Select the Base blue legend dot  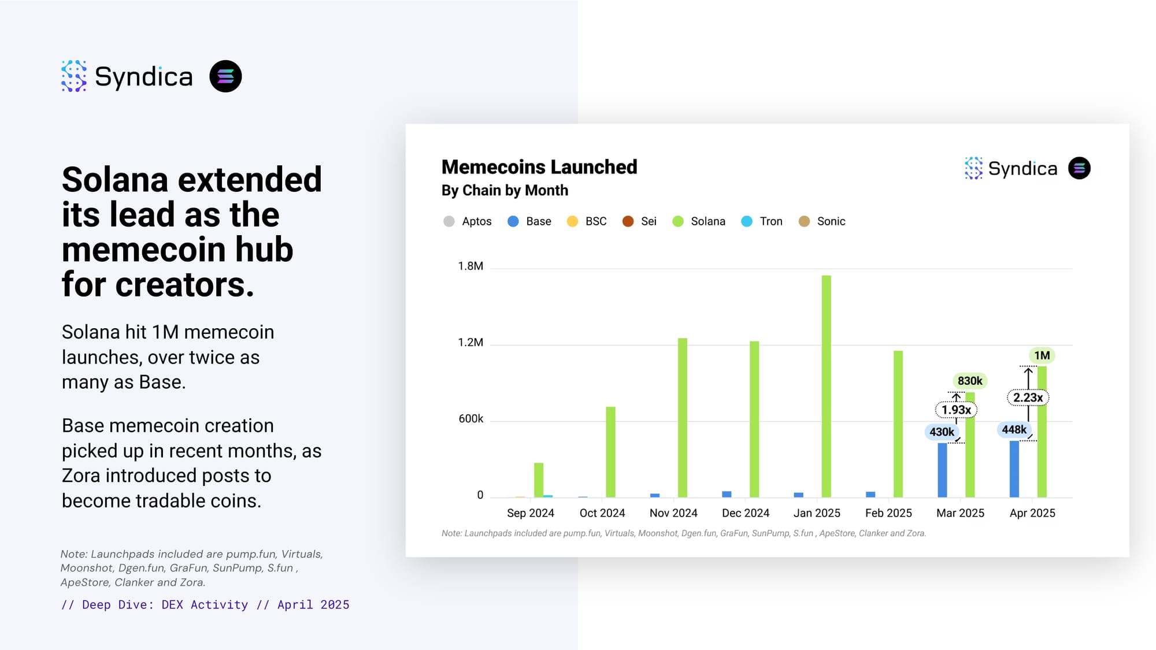[513, 221]
